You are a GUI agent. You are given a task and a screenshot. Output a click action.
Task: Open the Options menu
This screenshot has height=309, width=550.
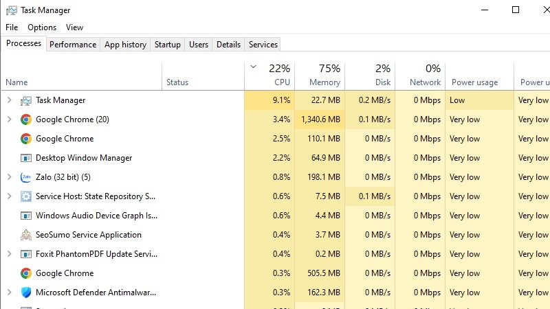click(42, 27)
